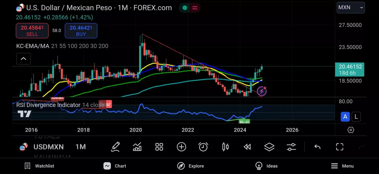Open chart settings sliders icon
Image resolution: width=379 pixels, height=174 pixels.
click(291, 147)
